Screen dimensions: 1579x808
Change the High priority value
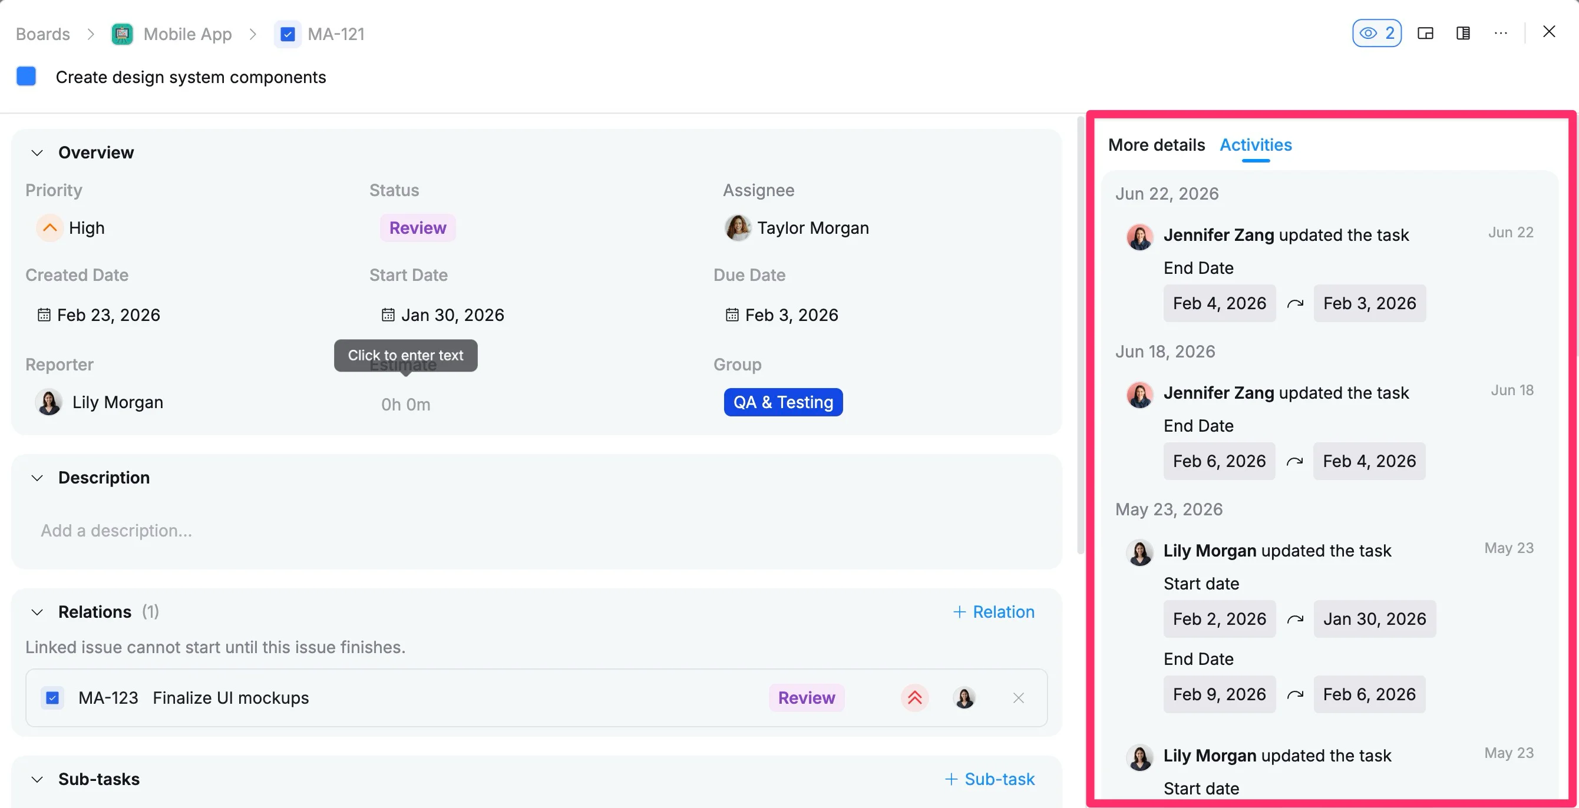tap(87, 228)
